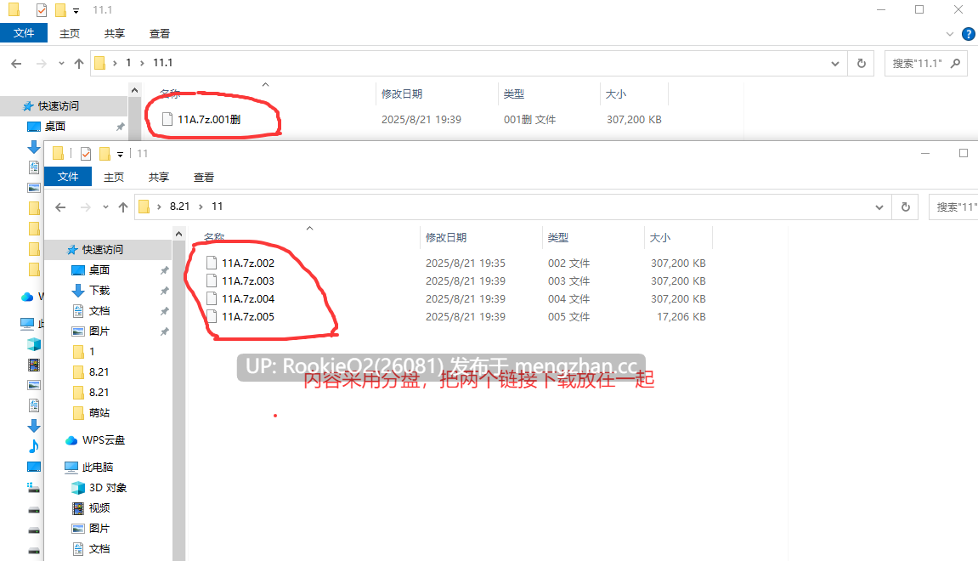Unpin 文档 via pin icon in 11 window
The height and width of the screenshot is (561, 978).
point(164,311)
